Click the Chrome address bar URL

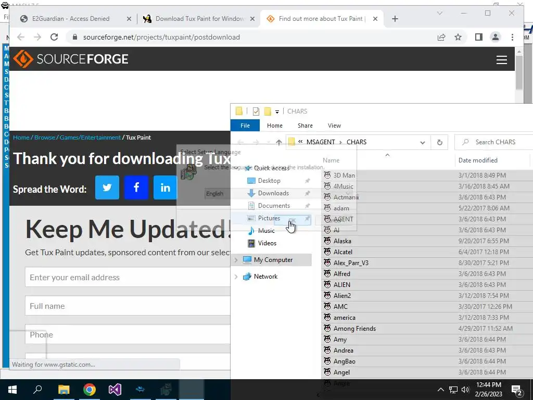(x=161, y=37)
